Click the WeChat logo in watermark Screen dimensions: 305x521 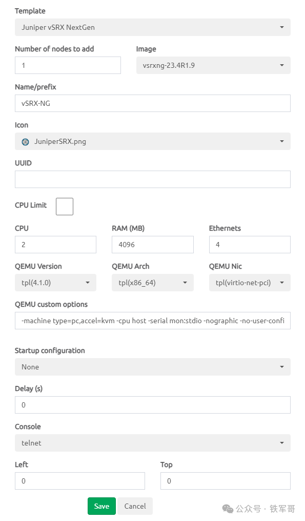point(228,509)
